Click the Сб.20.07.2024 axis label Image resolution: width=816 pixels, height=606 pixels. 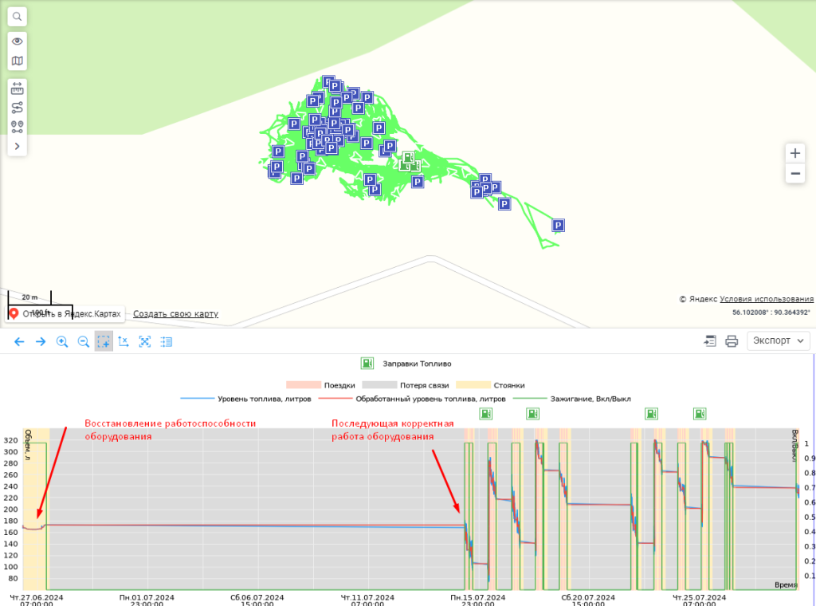tap(588, 600)
